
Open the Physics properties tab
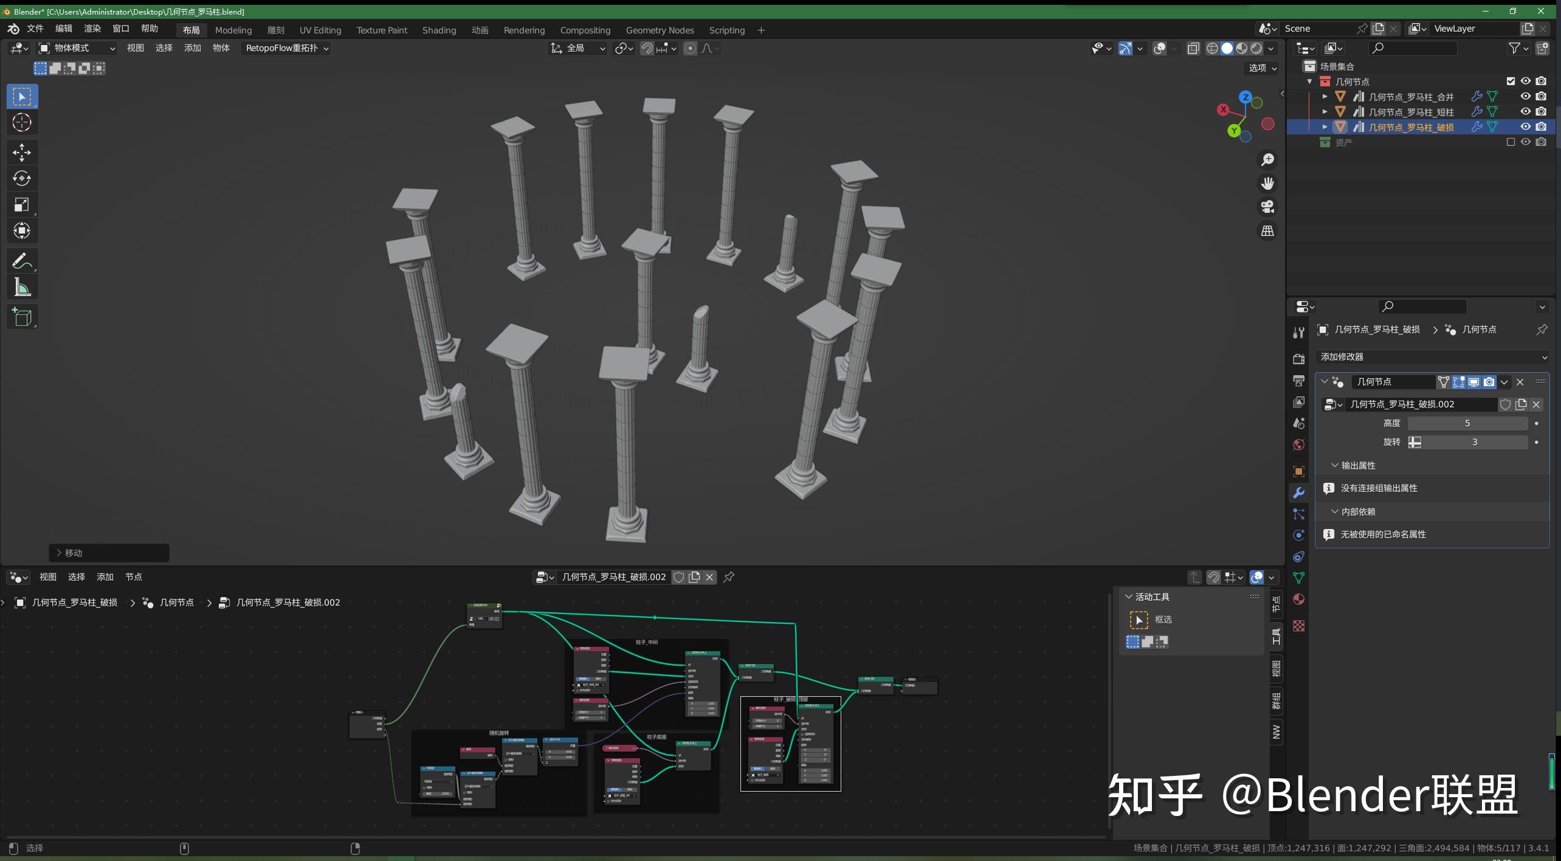click(1298, 535)
